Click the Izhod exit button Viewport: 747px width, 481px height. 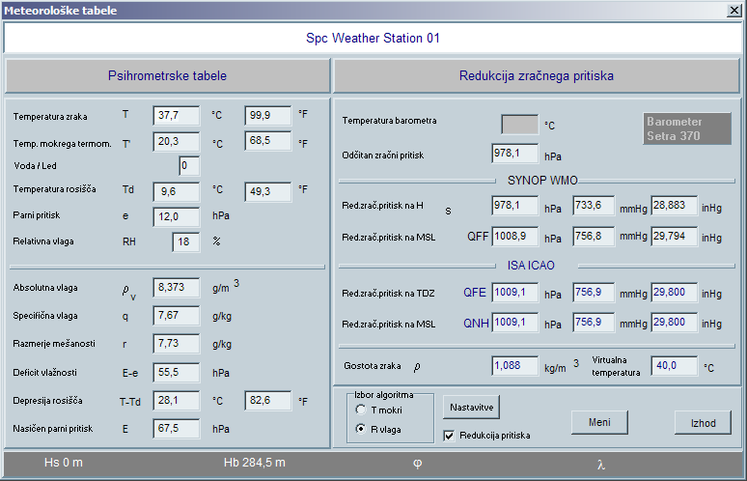[703, 423]
